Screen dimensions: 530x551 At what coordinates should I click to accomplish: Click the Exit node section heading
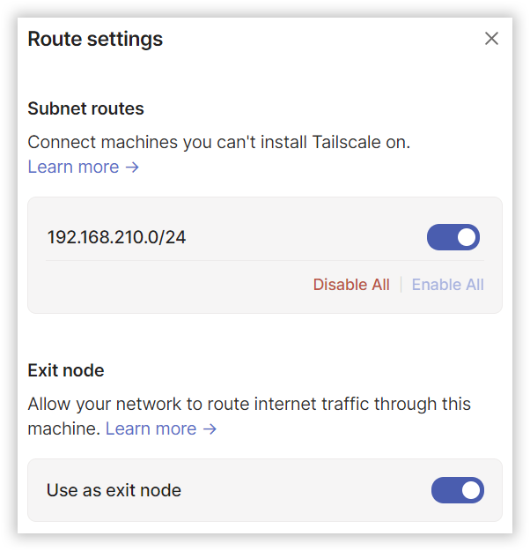(x=66, y=370)
